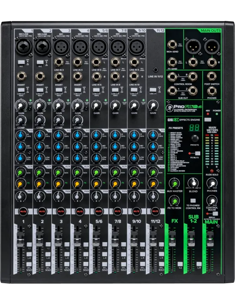
Task: Click the AUX MASTER knob
Action: 175,183
